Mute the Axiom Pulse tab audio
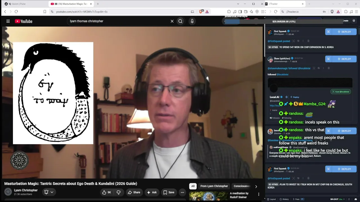This screenshot has width=360, height=202. tap(10, 4)
